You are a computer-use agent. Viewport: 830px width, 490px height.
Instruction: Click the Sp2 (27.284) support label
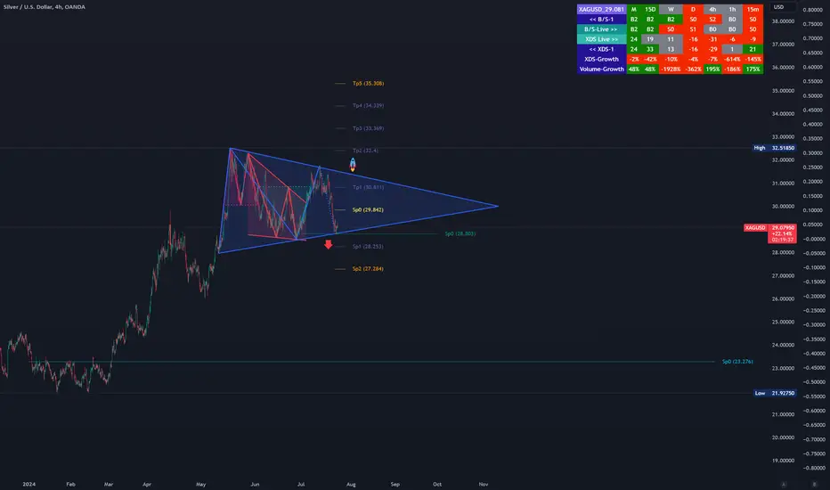(x=368, y=268)
